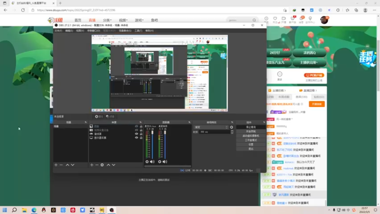The image size is (380, 214).
Task: Lock the 视频采集设备 source
Action: (141, 130)
